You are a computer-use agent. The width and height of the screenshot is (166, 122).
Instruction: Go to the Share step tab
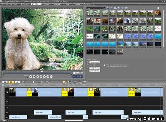point(87,4)
